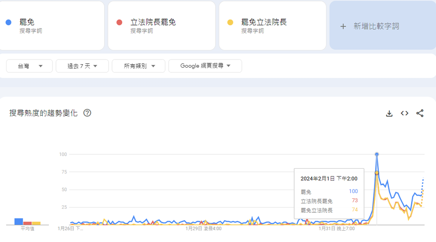Click the yellow dot for 罷免立法院長
436x242 pixels.
coord(230,23)
